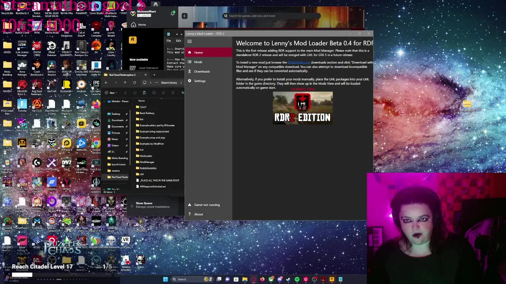The image size is (506, 284).
Task: Open the ModManager folder
Action: click(x=145, y=162)
